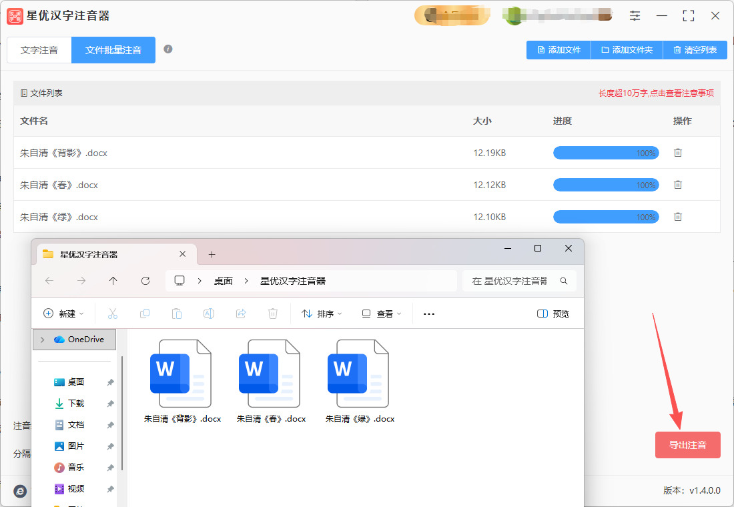
Task: Click the progress bar of 朱自清《背影》.docx
Action: click(x=605, y=153)
